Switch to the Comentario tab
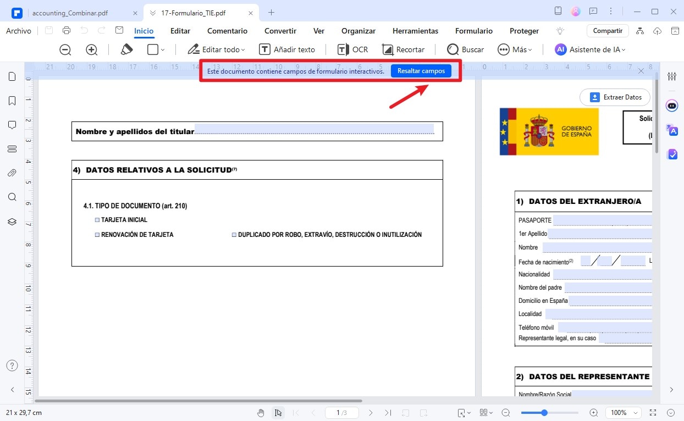Viewport: 684px width, 421px height. [227, 31]
